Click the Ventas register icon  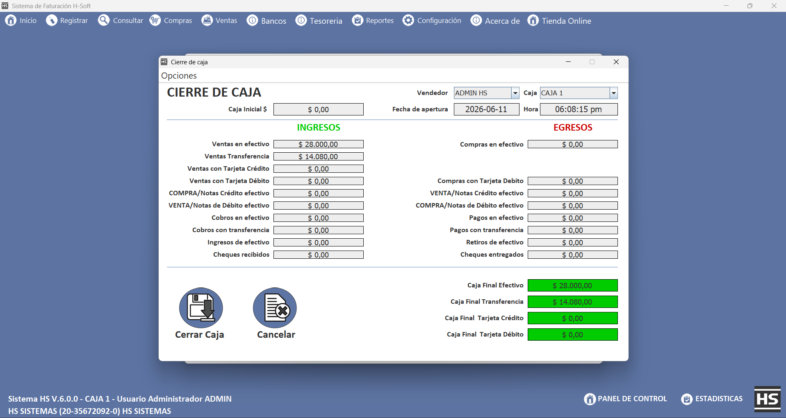coord(207,20)
